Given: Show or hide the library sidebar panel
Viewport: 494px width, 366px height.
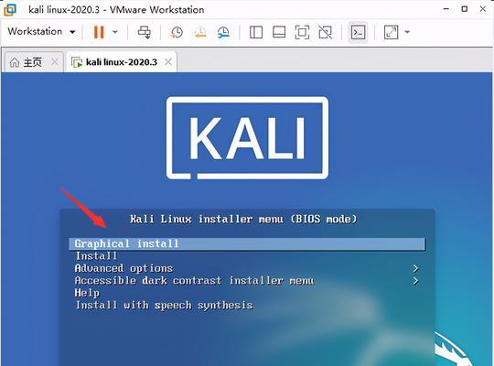Looking at the screenshot, I should tap(256, 32).
